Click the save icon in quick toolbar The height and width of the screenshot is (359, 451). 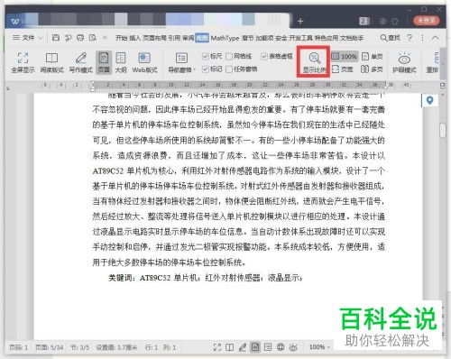(56, 38)
